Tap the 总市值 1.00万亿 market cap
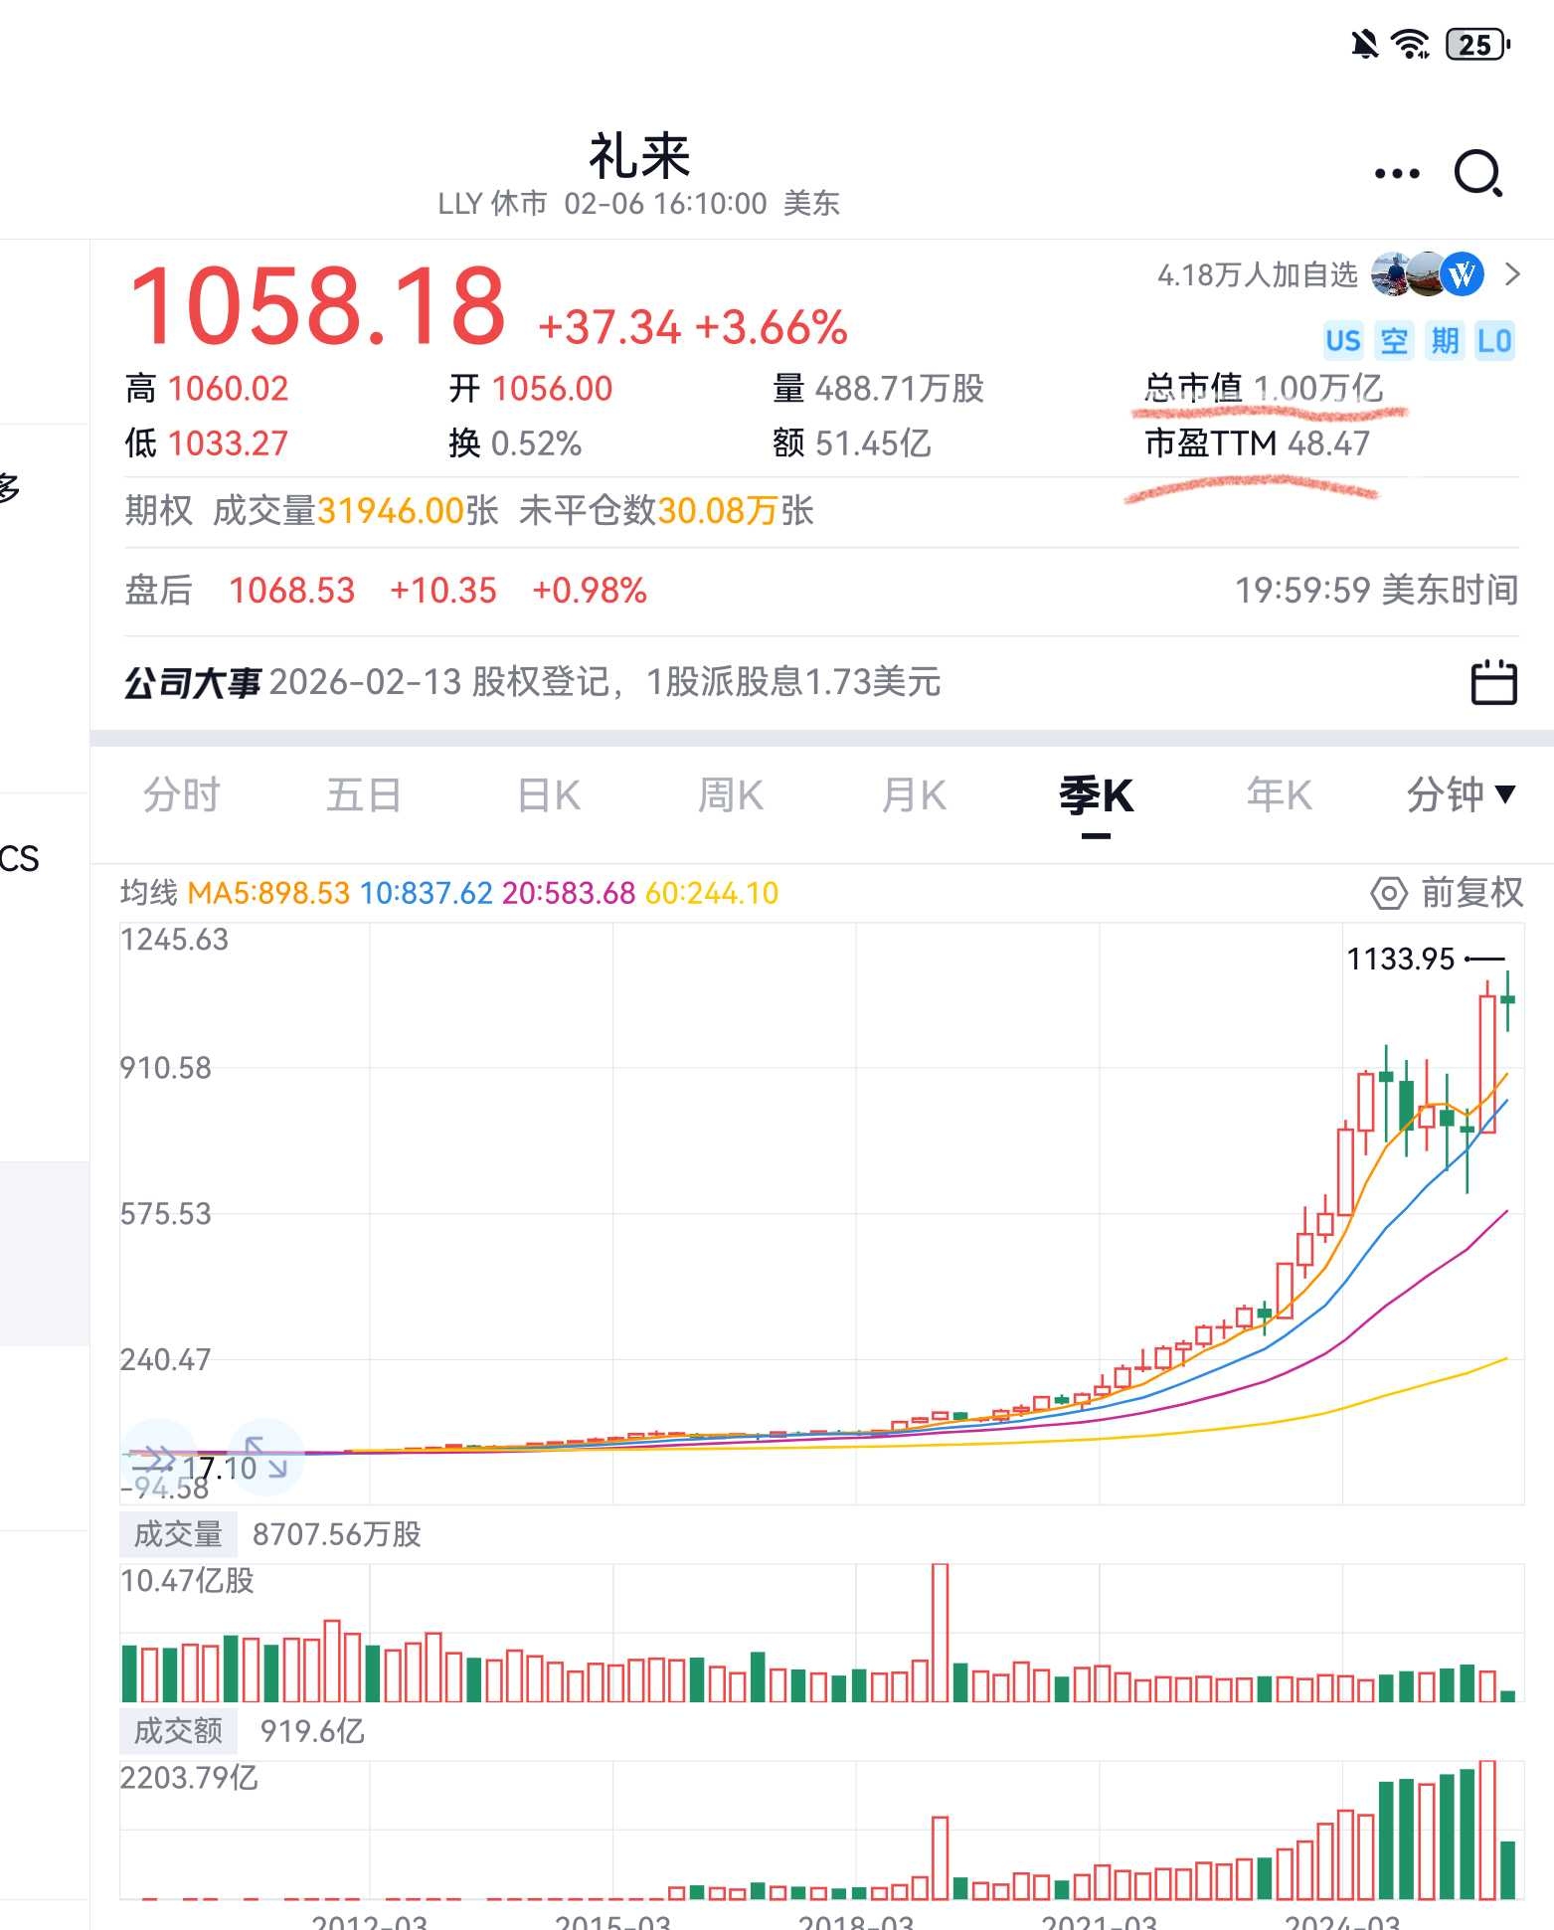This screenshot has height=1930, width=1554. pos(1264,388)
